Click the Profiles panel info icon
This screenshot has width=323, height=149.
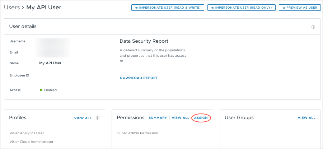click(x=98, y=118)
